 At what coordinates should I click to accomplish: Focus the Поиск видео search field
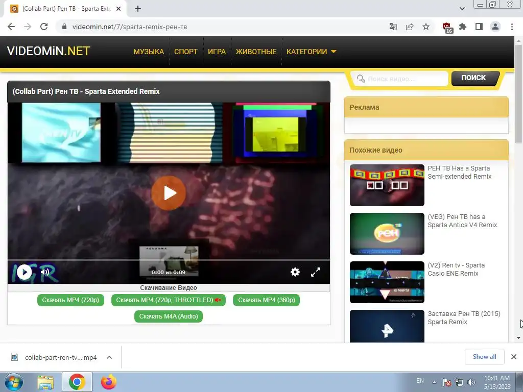coord(399,79)
